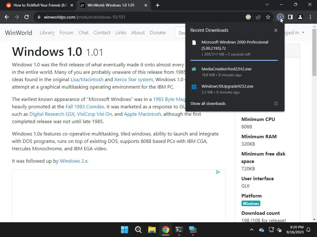Open the Fall 1983 Comdex link
317x237 pixels.
(85, 106)
